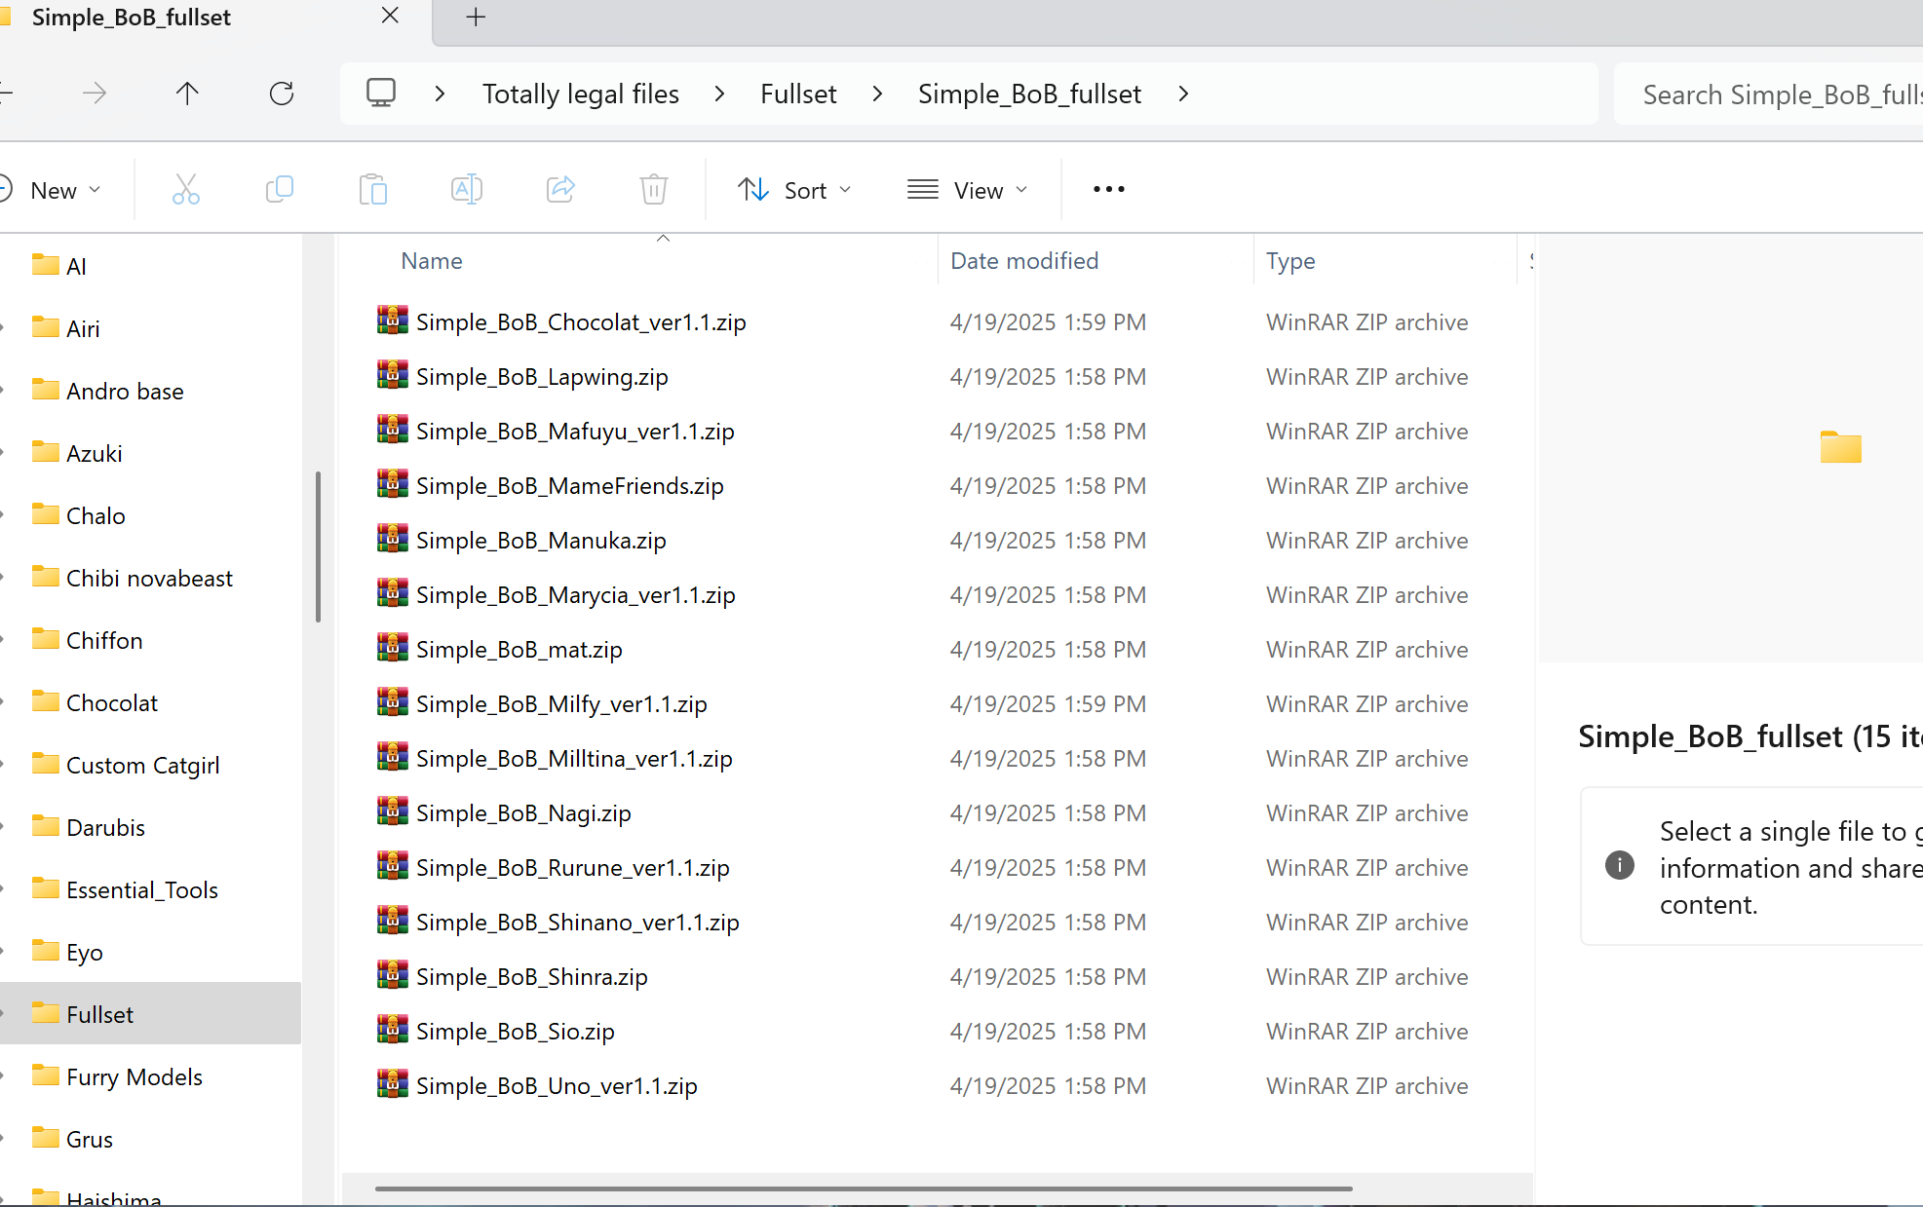
Task: Select file Simple_BoB_MameFriends.zip
Action: pyautogui.click(x=569, y=485)
